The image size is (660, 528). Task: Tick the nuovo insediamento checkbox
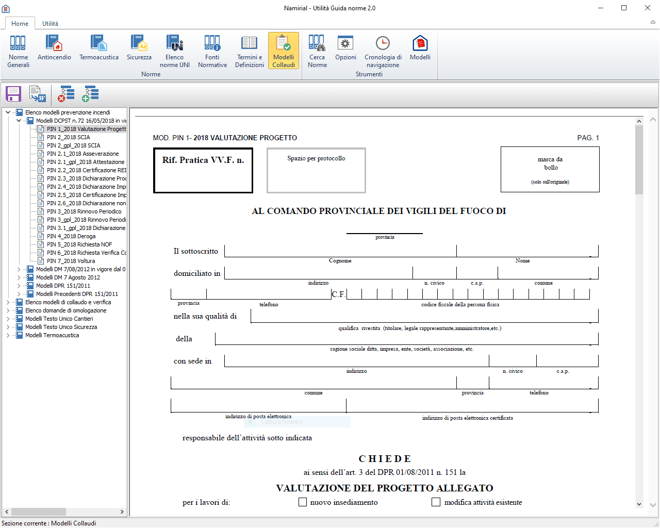[303, 502]
